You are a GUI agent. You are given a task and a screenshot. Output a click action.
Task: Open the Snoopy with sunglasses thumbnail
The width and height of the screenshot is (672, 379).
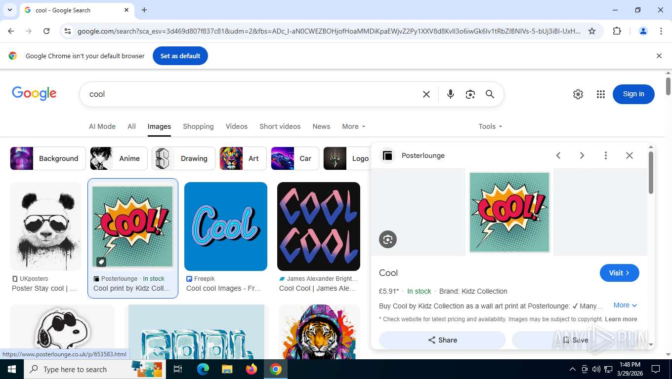(x=62, y=332)
